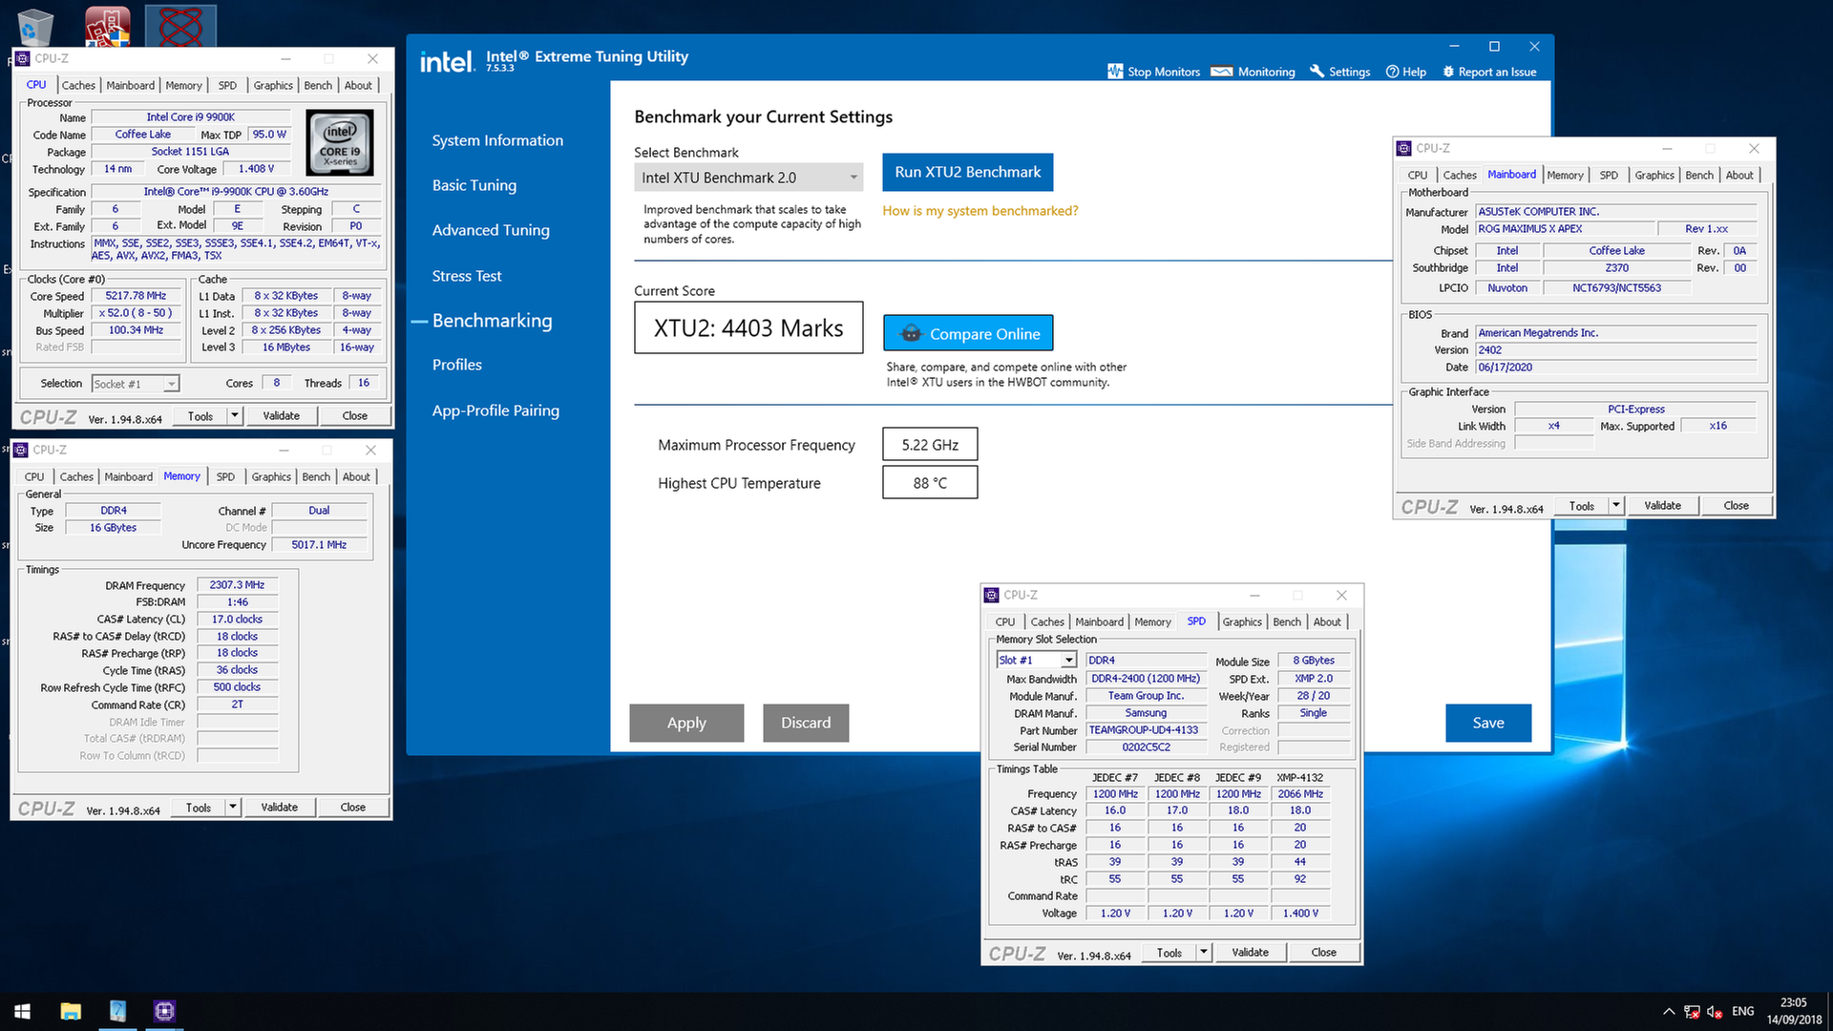
Task: Open Basic Tuning section
Action: (x=474, y=185)
